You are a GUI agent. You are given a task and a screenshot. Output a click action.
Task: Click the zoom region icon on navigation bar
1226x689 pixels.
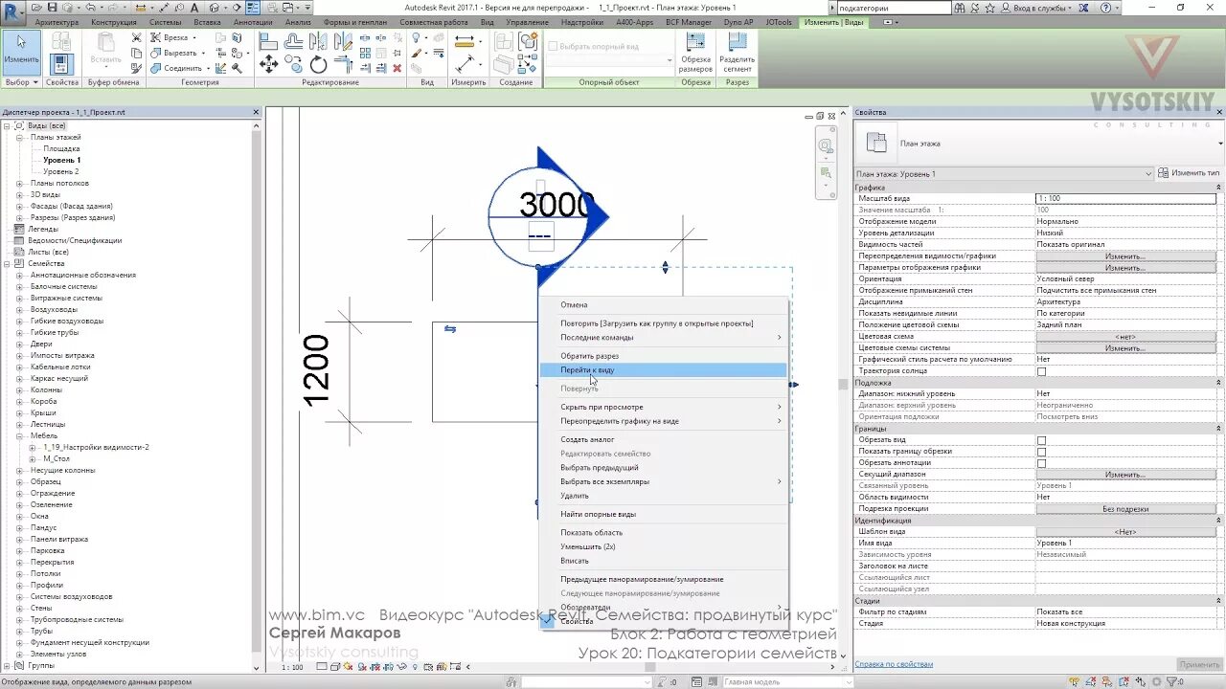pyautogui.click(x=826, y=173)
